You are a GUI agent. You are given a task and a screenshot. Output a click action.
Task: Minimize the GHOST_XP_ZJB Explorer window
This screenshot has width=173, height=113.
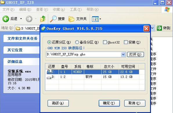[x=155, y=3]
